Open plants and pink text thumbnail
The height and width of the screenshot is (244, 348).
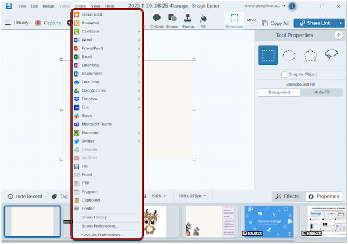[x=210, y=221]
